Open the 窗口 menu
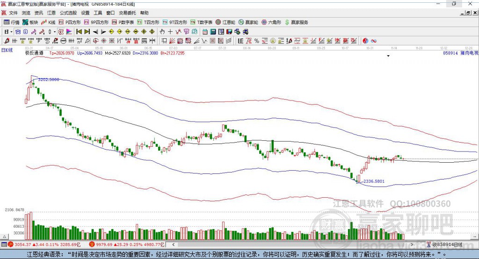 pos(110,13)
